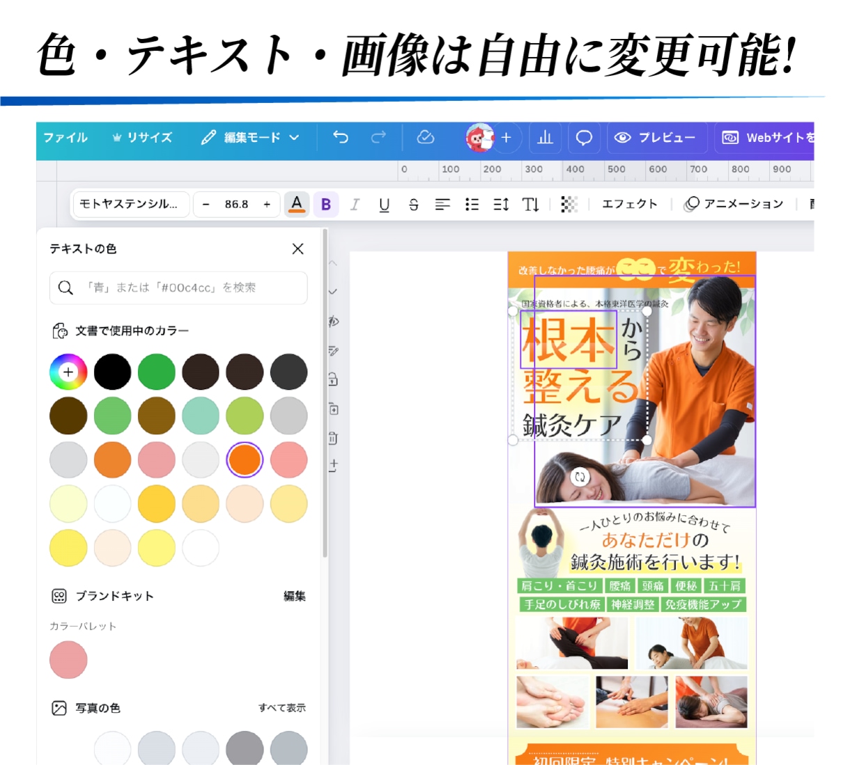Select the selected orange swatch with ring
This screenshot has width=850, height=765.
pos(245,459)
